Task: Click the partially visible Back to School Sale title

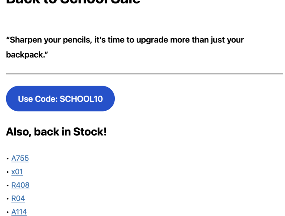Action: coord(73,2)
